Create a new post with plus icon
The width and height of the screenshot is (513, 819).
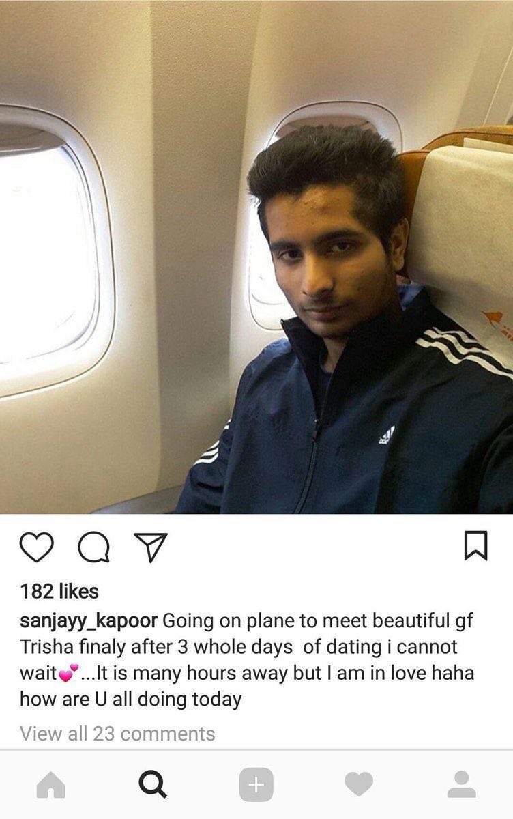click(256, 785)
